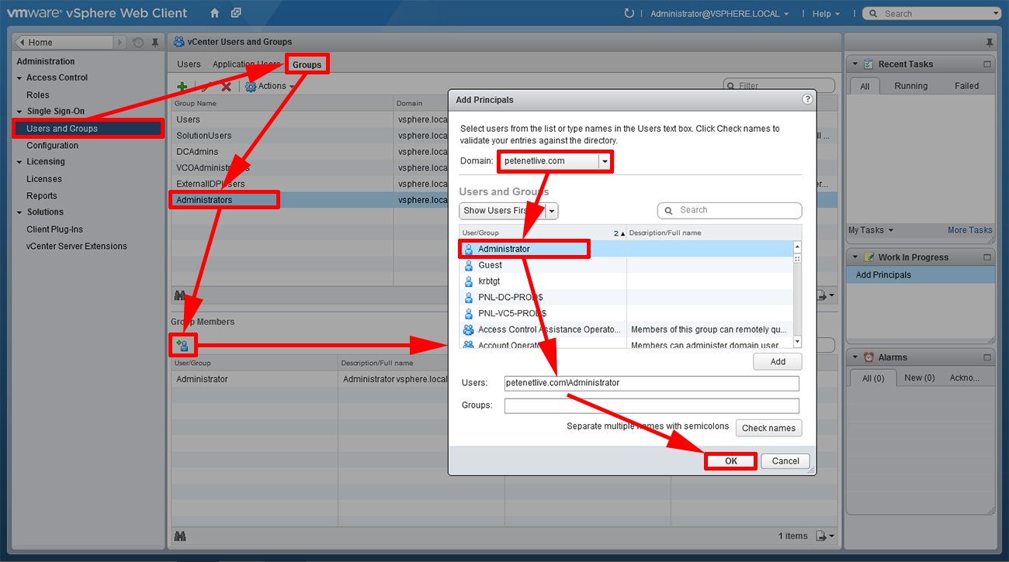
Task: Go back using the Home navigator button
Action: (x=64, y=43)
